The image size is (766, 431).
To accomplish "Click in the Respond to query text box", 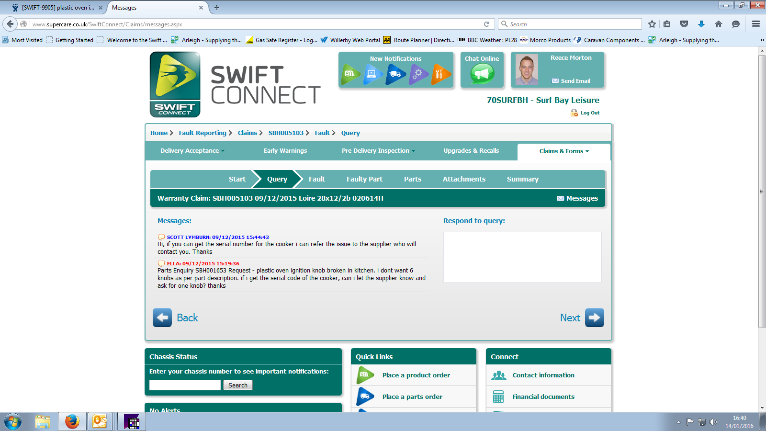I will [522, 257].
